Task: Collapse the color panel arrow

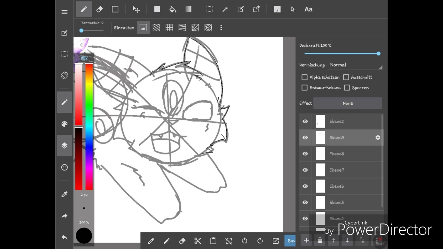Action: click(x=82, y=45)
